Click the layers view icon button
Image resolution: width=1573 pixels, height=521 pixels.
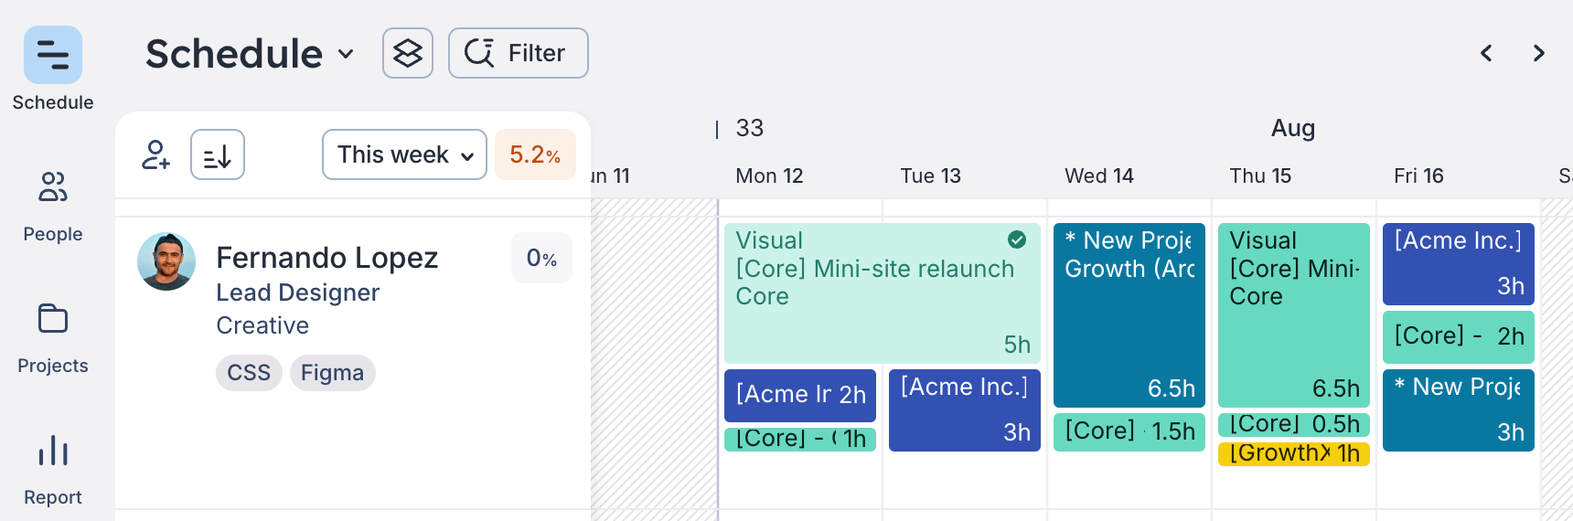(408, 53)
